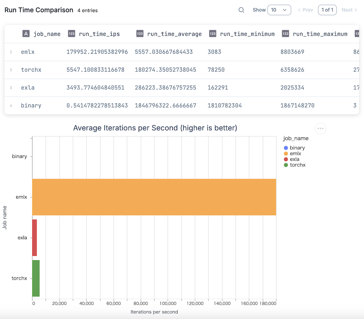Select the job_name text type icon
The height and width of the screenshot is (319, 364).
[26, 34]
